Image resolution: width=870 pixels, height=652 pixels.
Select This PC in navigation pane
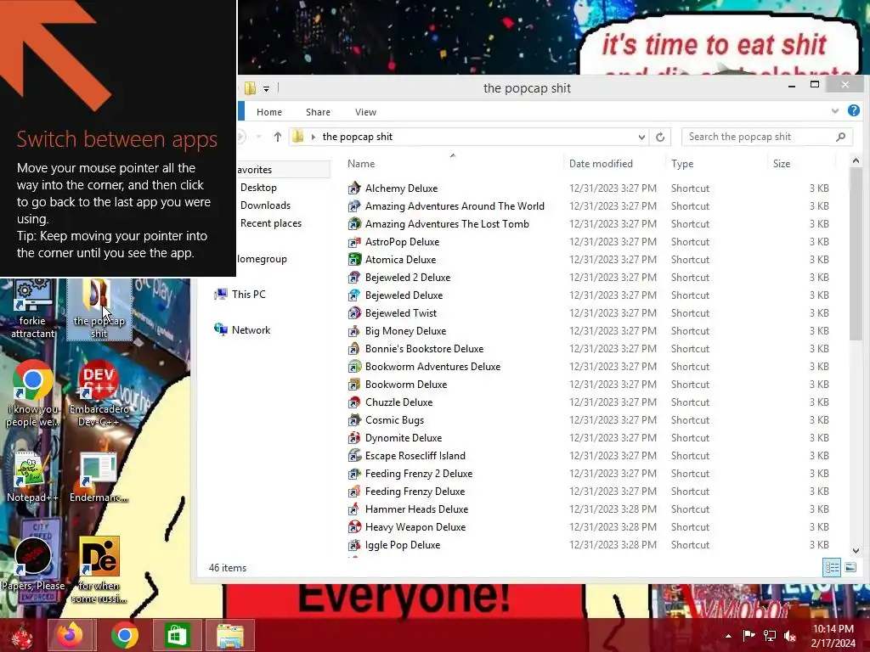(x=240, y=295)
